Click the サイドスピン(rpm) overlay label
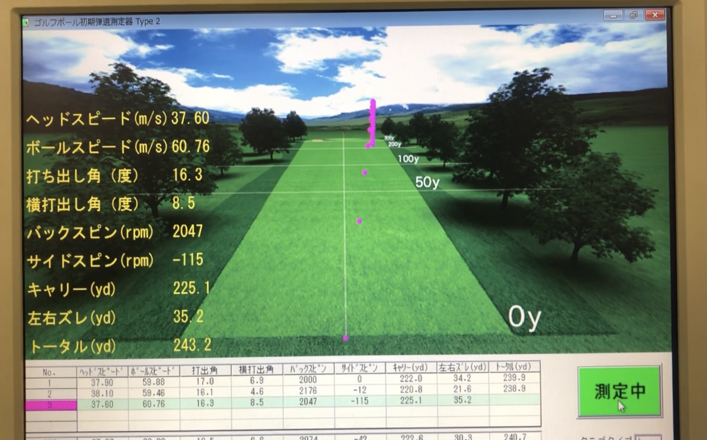707x440 pixels. (x=90, y=261)
